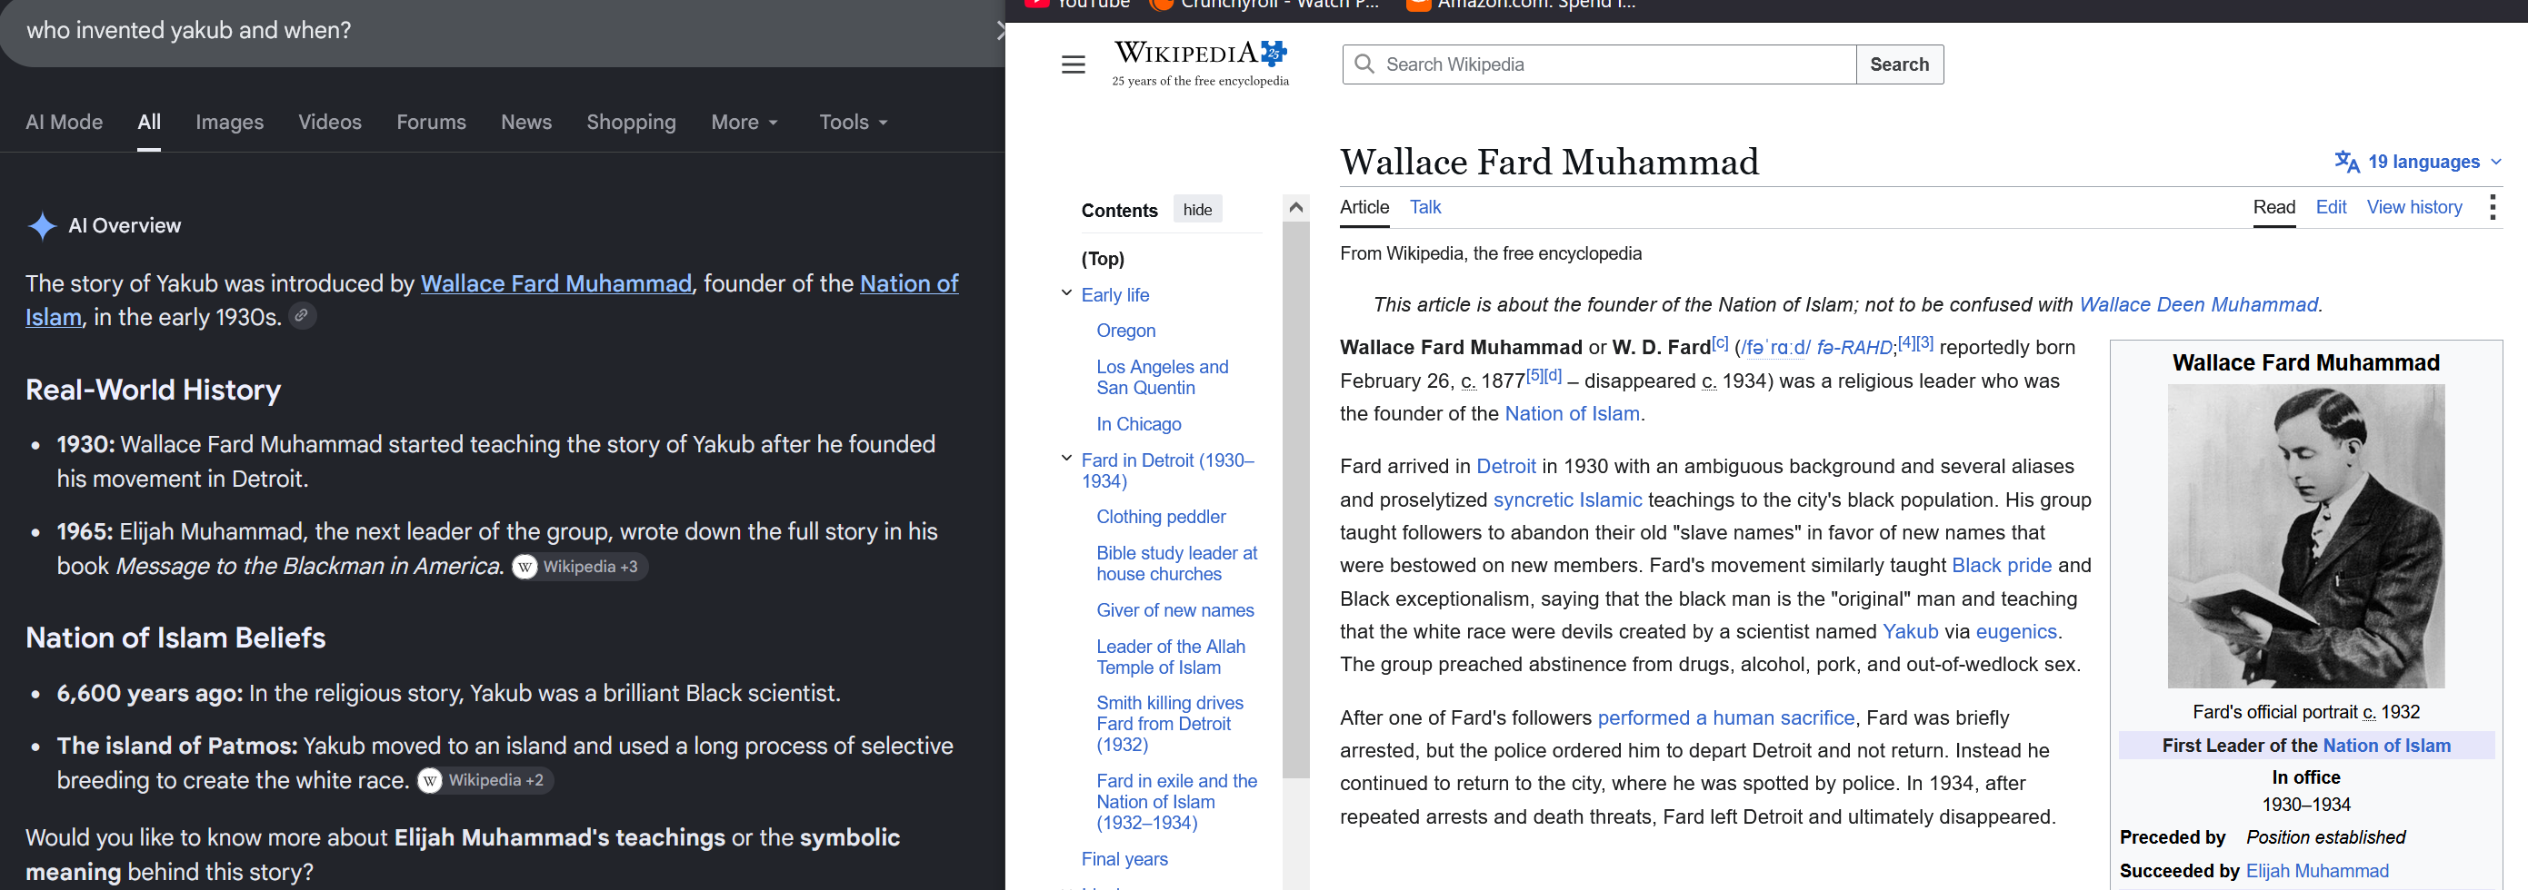This screenshot has height=890, width=2528.
Task: Switch to the Videos tab
Action: coord(330,122)
